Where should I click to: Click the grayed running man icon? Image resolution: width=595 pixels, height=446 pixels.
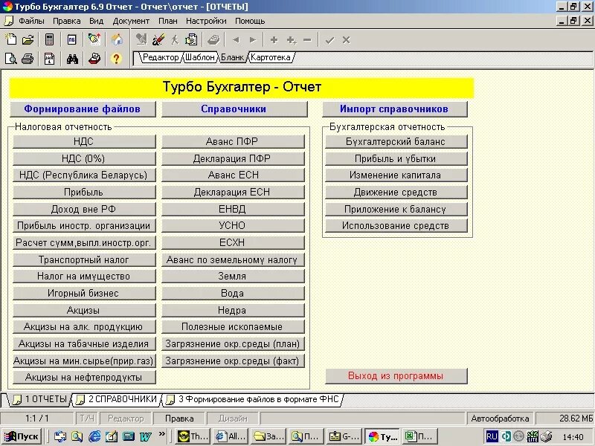click(175, 39)
